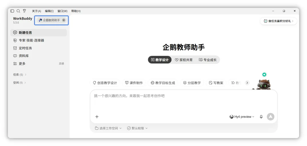
Task: Toggle the radio dot beside 企鹅教师助手
Action: click(x=64, y=20)
